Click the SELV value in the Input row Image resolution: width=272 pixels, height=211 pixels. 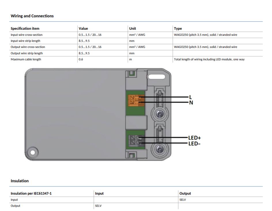[182, 200]
